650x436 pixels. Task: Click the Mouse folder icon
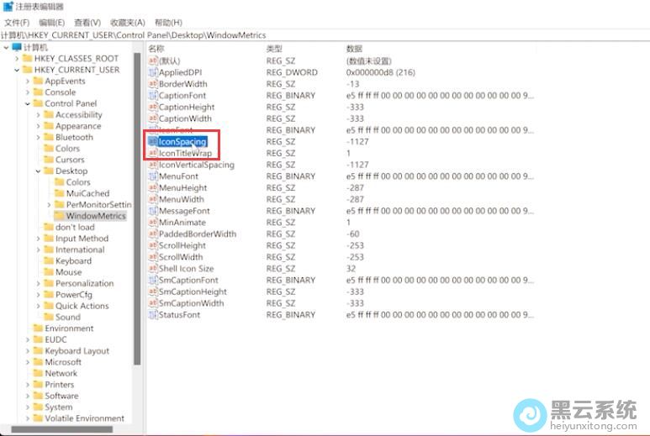[x=49, y=271]
